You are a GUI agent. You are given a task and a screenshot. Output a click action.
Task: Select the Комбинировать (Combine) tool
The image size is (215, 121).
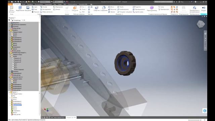tap(123, 9)
